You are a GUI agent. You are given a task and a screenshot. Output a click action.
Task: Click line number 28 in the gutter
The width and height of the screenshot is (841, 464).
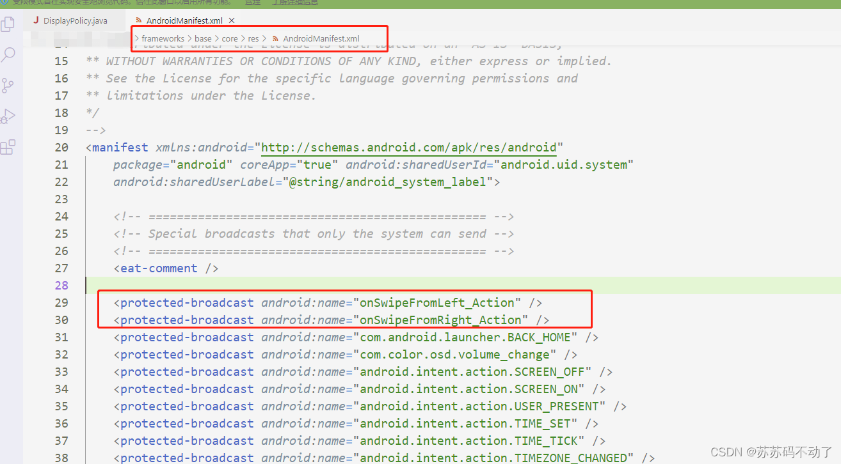pyautogui.click(x=61, y=285)
